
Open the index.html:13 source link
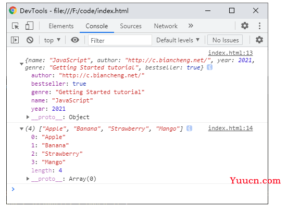click(230, 53)
